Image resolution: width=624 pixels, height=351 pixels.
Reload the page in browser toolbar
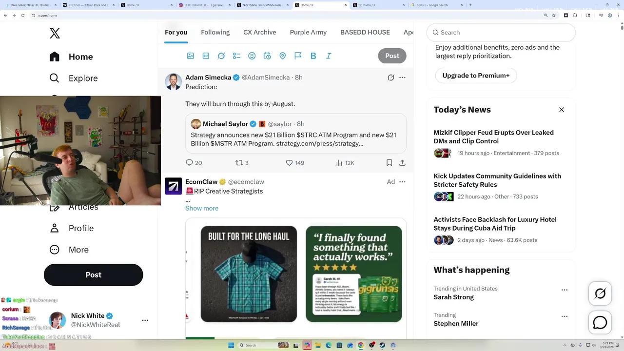click(x=22, y=16)
